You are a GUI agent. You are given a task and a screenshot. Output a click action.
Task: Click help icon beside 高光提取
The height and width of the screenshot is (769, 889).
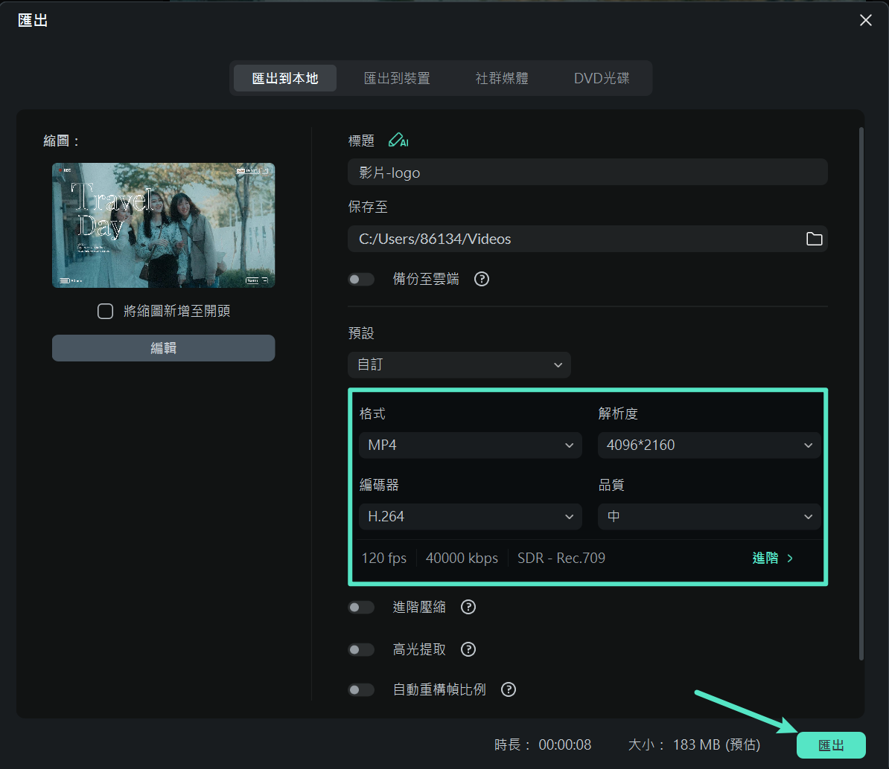[x=468, y=649]
